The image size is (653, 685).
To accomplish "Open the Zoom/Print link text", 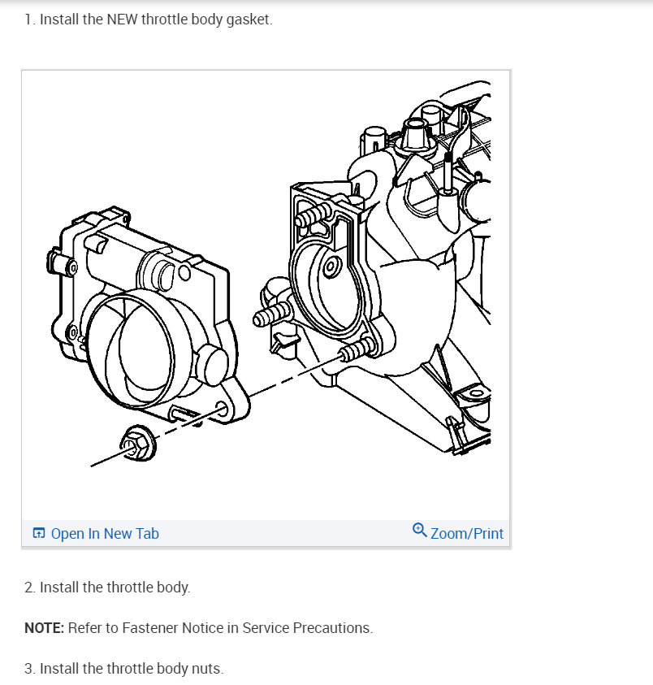I will [x=467, y=533].
